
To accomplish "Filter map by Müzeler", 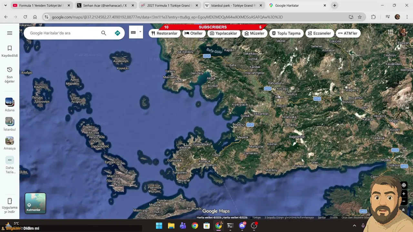I will (255, 33).
